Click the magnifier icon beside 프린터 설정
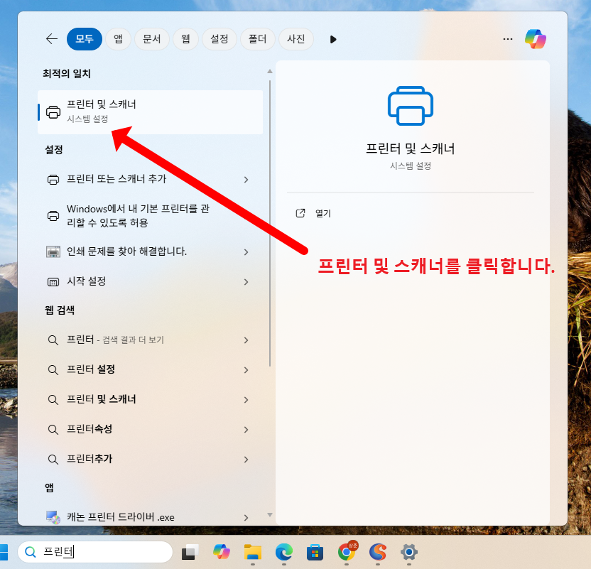Image resolution: width=591 pixels, height=569 pixels. (53, 369)
